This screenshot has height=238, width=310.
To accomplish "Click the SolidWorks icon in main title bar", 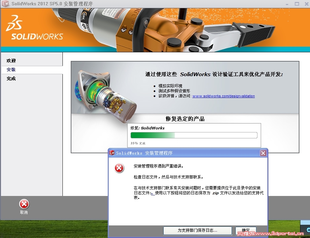I will 5,4.
